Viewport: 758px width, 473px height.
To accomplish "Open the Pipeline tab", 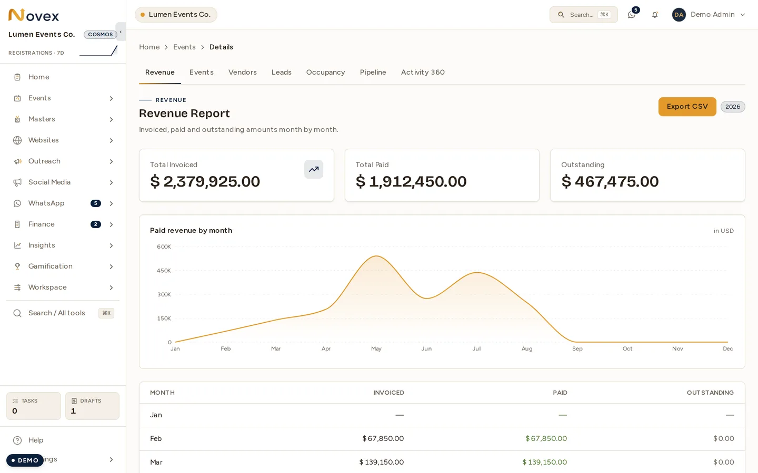I will tap(373, 73).
